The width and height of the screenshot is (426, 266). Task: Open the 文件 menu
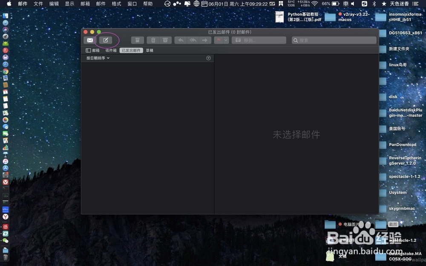(x=38, y=3)
